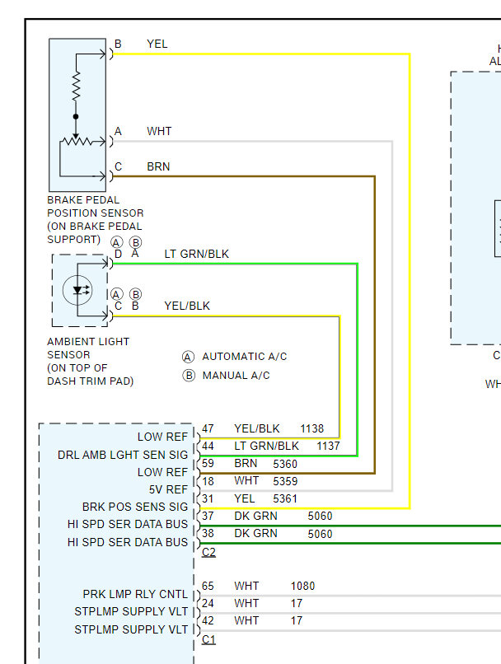Click pin 42 WHT circuit 17
The height and width of the screenshot is (664, 501).
[252, 621]
